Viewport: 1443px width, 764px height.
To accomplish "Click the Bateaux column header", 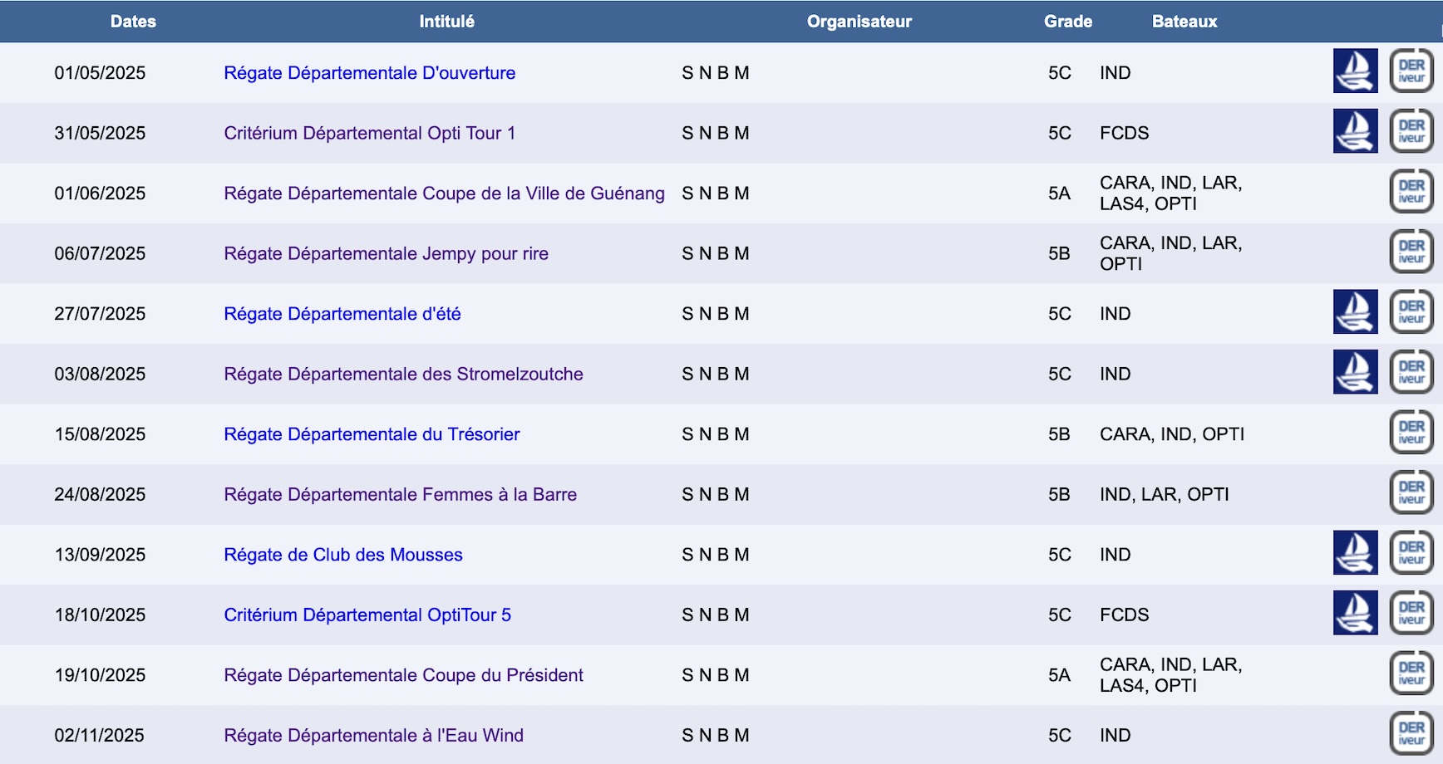I will point(1184,22).
